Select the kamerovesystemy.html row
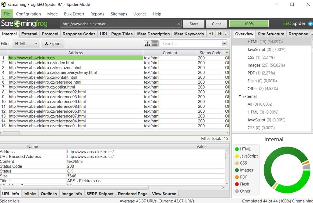 [115, 72]
